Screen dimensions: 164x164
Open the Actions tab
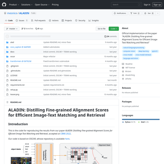click(54, 21)
